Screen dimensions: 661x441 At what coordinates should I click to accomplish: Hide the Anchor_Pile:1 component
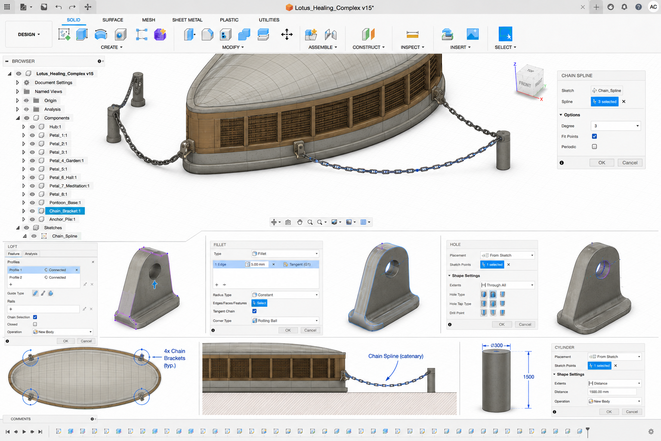[32, 220]
